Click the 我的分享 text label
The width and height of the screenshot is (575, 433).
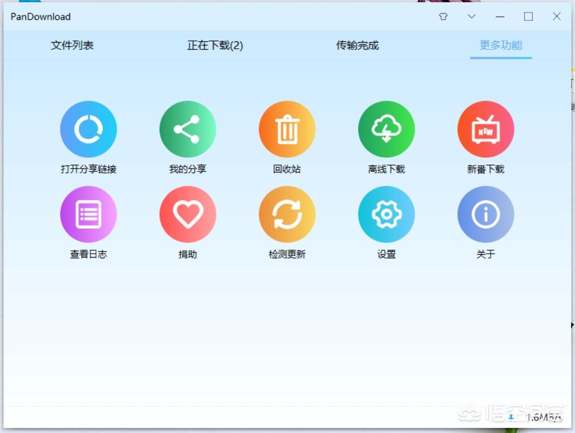(x=188, y=169)
